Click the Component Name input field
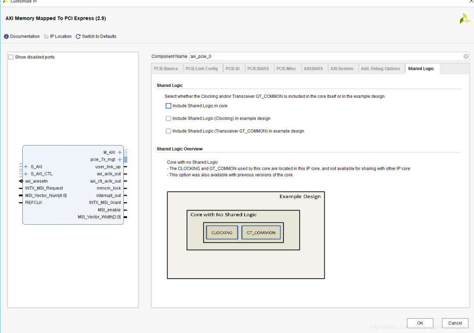Screen dimensions: 474x333 [x=325, y=57]
